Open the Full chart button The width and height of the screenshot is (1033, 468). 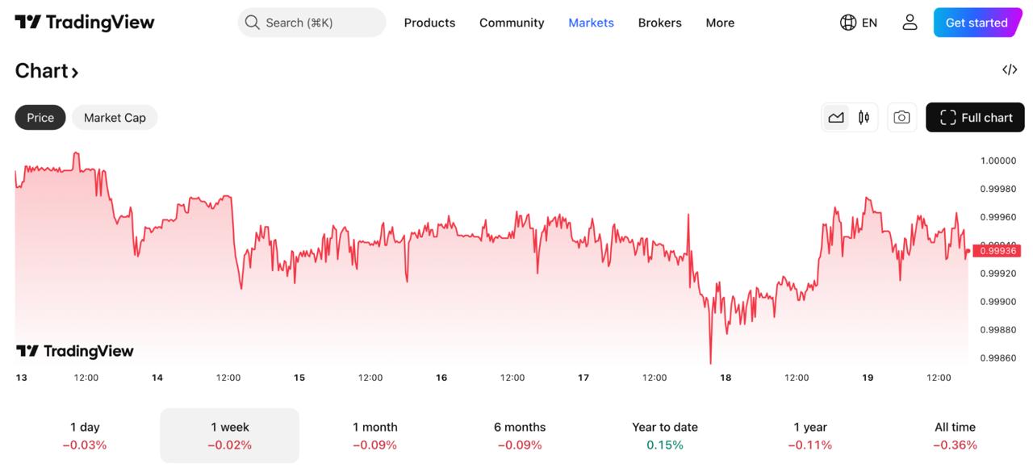tap(975, 118)
